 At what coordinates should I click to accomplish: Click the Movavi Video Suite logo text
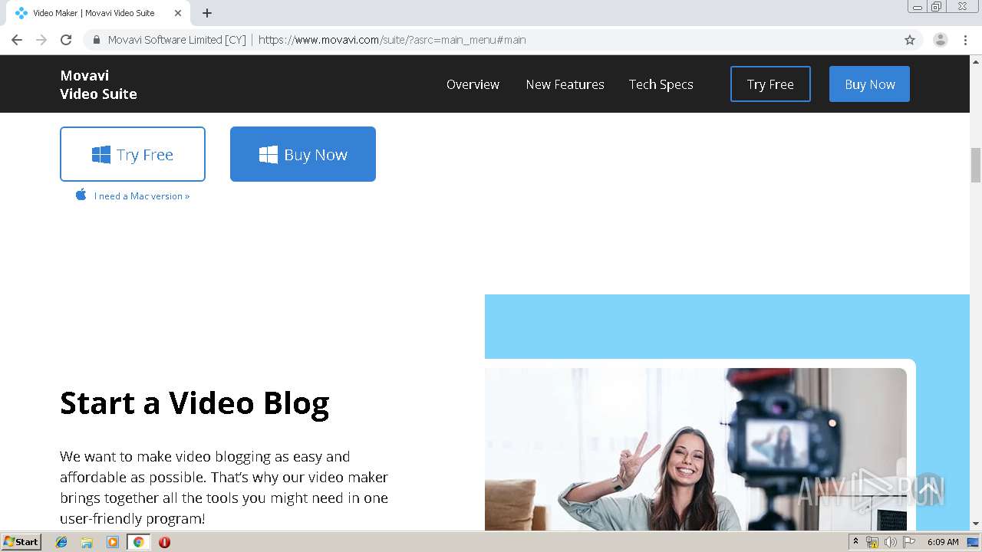[x=98, y=84]
